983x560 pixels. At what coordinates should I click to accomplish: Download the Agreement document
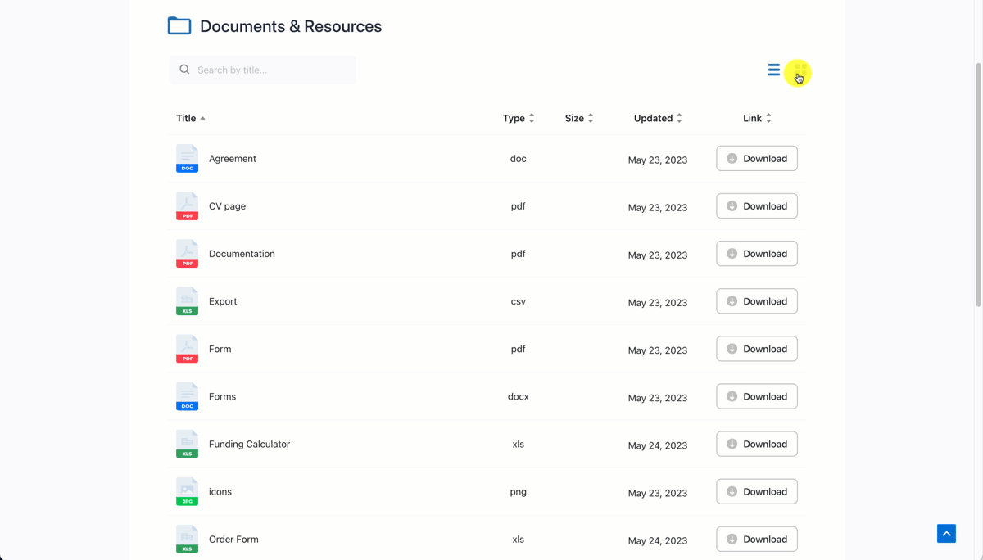757,159
